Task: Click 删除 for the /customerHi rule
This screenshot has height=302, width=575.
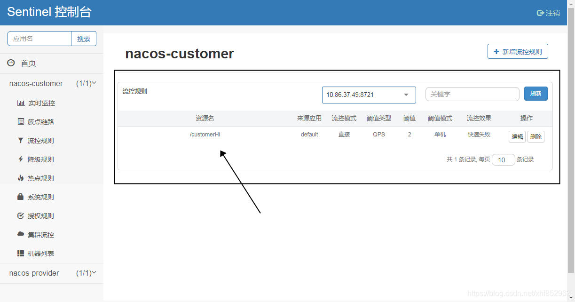Action: click(x=536, y=137)
